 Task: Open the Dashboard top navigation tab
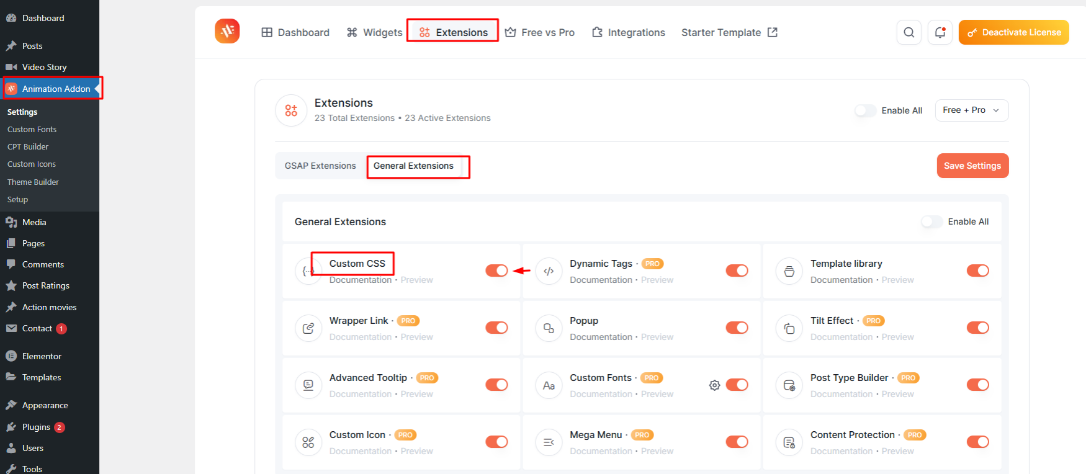295,32
